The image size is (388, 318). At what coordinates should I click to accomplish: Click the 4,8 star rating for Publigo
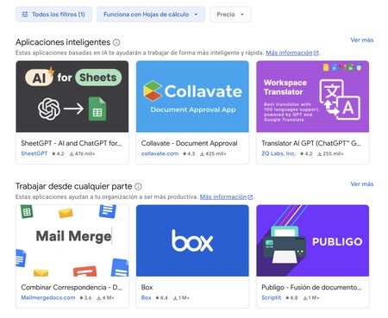point(291,298)
